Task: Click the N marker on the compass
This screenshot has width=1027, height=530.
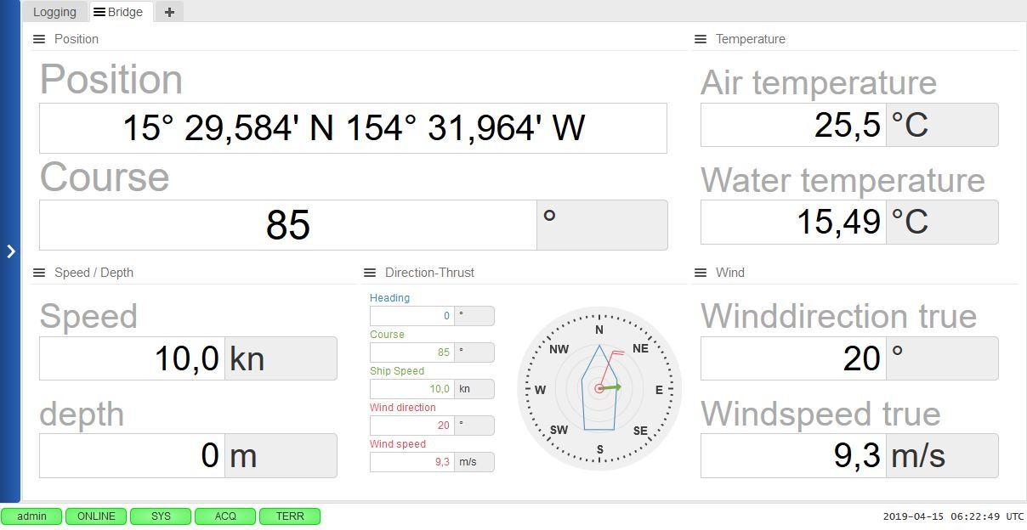Action: (599, 330)
